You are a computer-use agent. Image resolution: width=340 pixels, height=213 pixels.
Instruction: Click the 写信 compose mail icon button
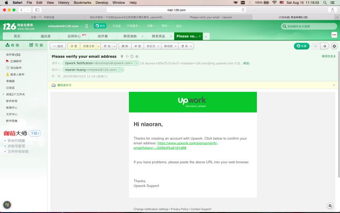pyautogui.click(x=36, y=45)
